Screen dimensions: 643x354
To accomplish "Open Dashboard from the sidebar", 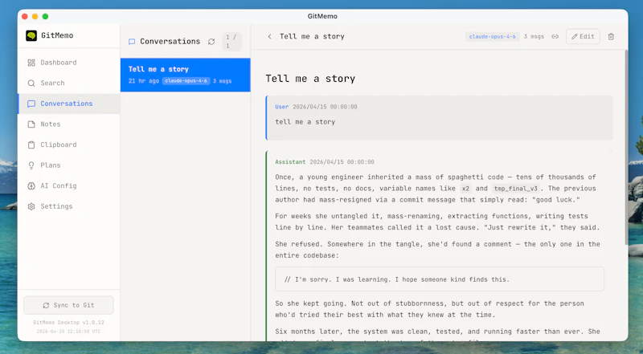I will pyautogui.click(x=69, y=63).
